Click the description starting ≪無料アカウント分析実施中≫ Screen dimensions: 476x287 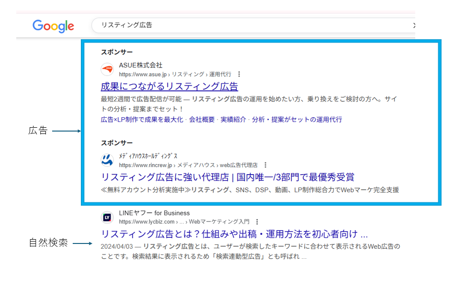250,190
